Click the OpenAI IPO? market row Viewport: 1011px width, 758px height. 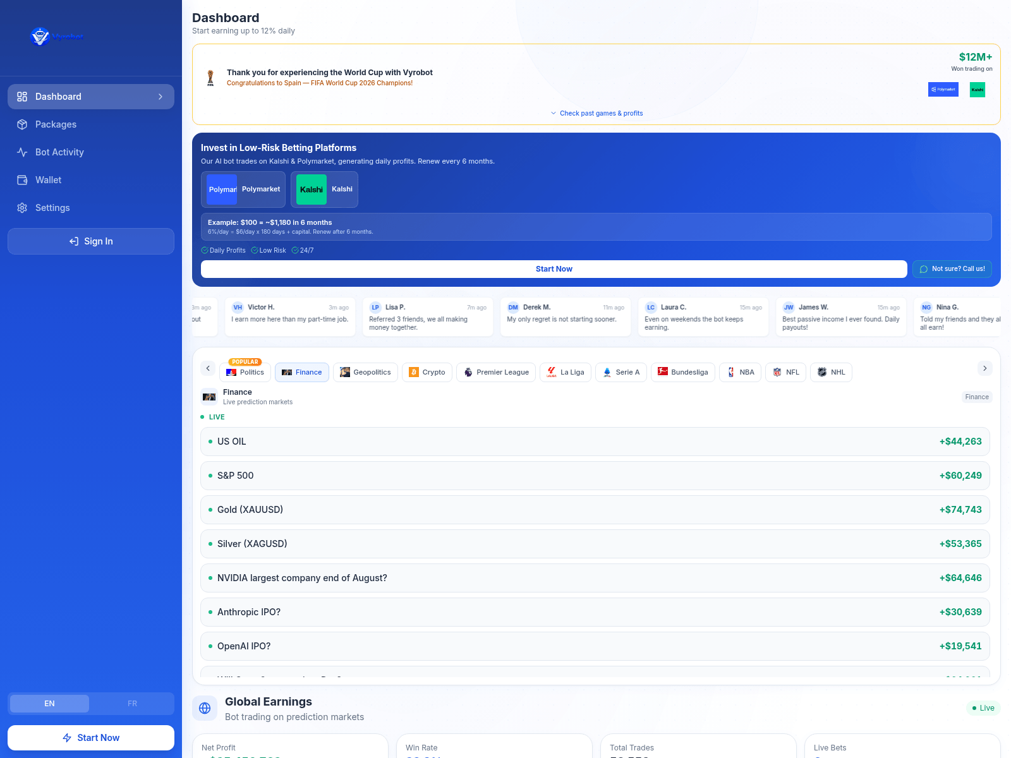tap(595, 646)
